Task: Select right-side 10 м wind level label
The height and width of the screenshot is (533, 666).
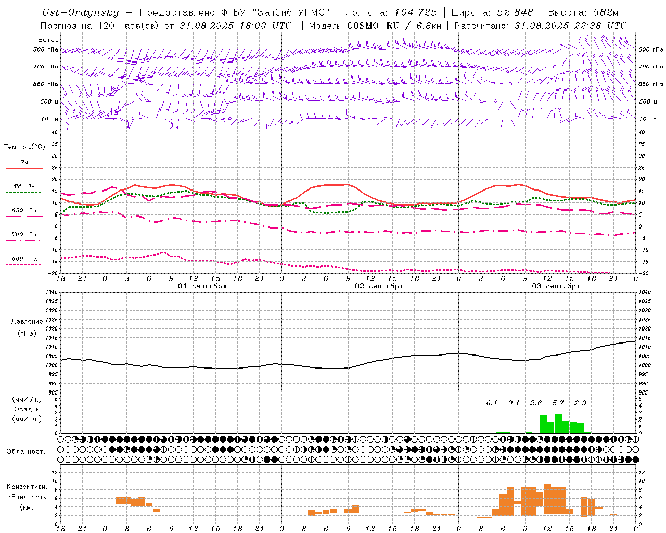Action: click(647, 119)
